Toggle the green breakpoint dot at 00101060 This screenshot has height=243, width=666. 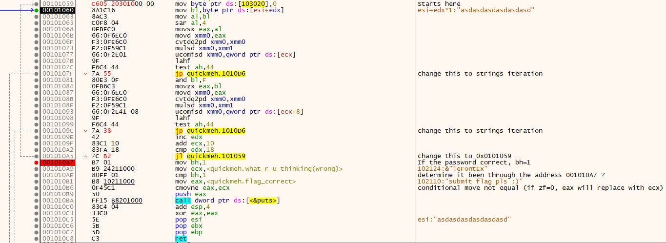[x=36, y=10]
